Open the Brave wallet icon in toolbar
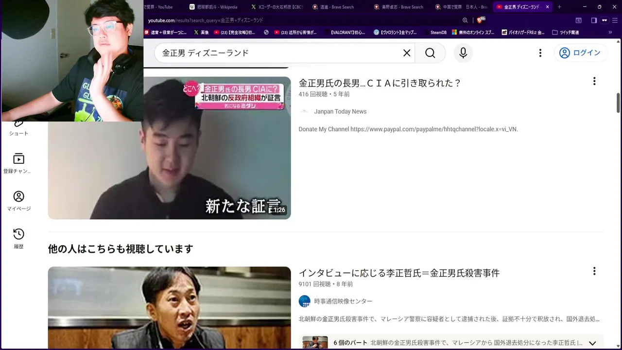This screenshot has width=622, height=350. point(578,20)
